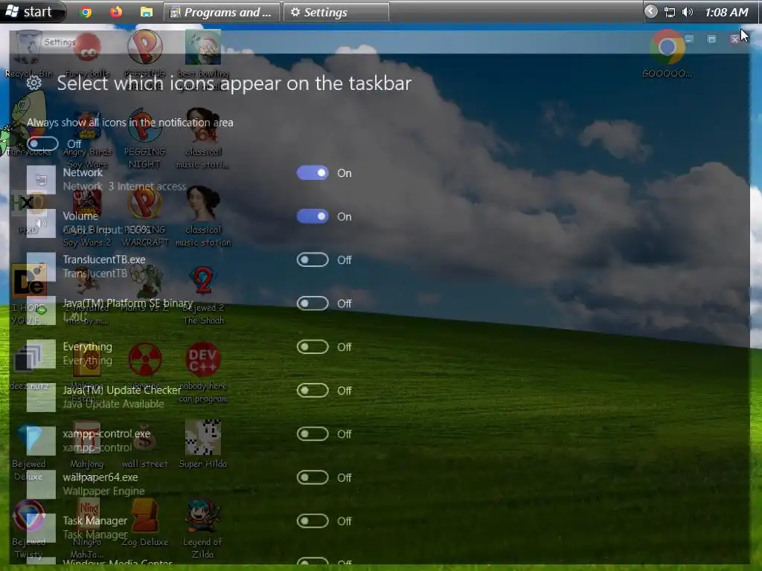Open the DEV C++ desktop icon
Image resolution: width=762 pixels, height=571 pixels.
pyautogui.click(x=203, y=373)
